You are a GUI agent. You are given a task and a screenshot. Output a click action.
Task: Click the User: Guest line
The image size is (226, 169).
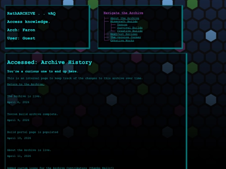click(21, 38)
